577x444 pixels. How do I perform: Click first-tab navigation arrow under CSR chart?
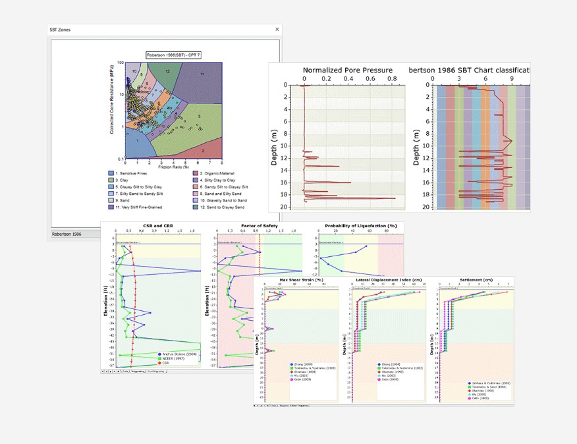[x=103, y=372]
